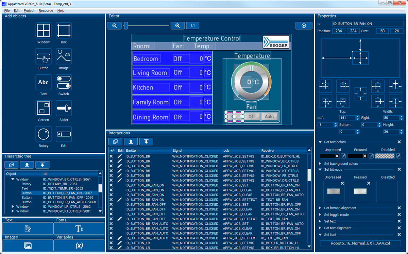Expand ID_WINDOW_LR_CTRLS tree node
The height and width of the screenshot is (254, 408).
pos(13,207)
